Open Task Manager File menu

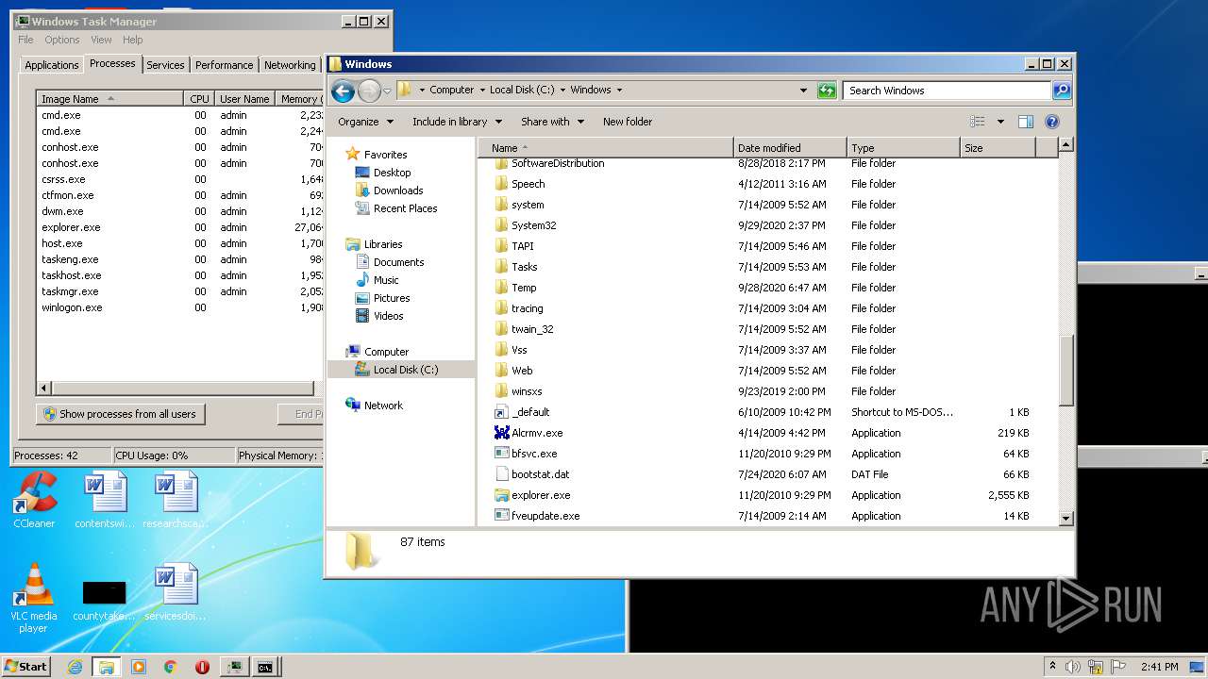25,40
